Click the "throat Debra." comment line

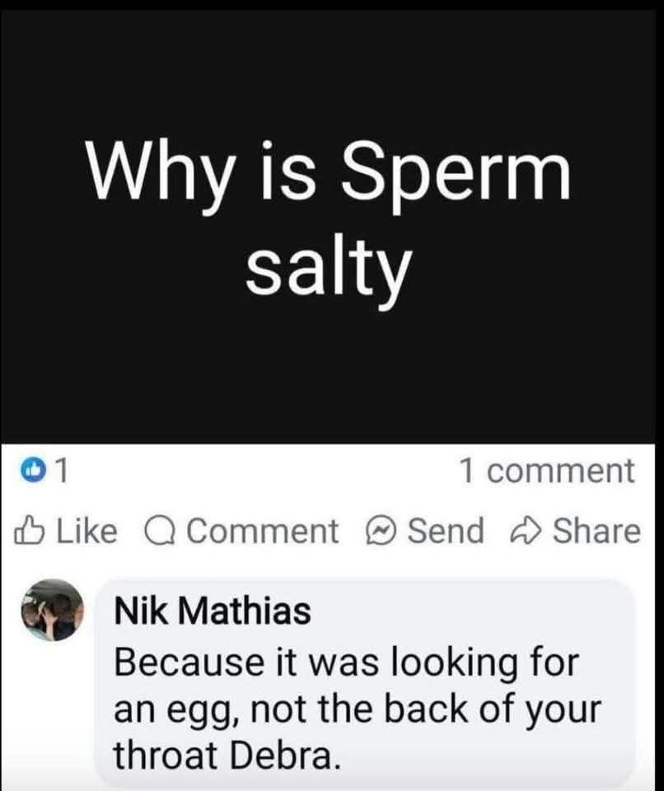(225, 753)
